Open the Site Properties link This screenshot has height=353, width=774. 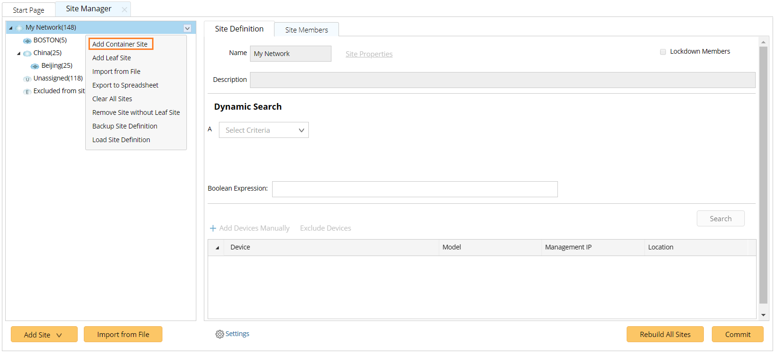pos(369,54)
